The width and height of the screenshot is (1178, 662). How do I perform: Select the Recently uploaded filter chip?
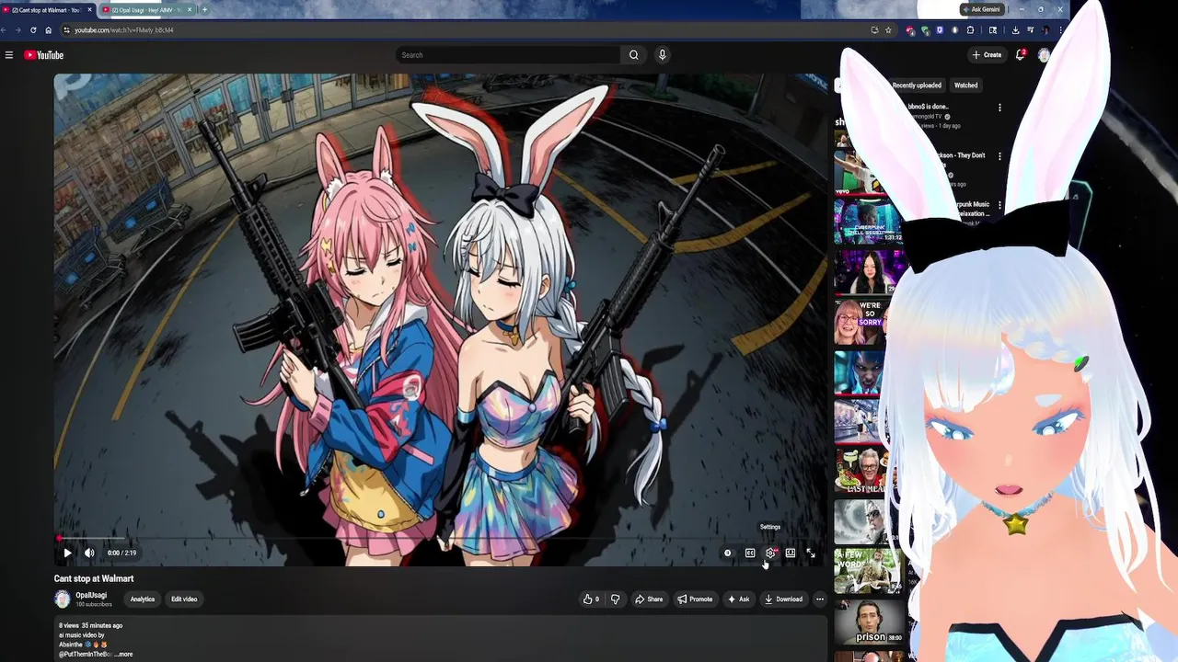(917, 86)
